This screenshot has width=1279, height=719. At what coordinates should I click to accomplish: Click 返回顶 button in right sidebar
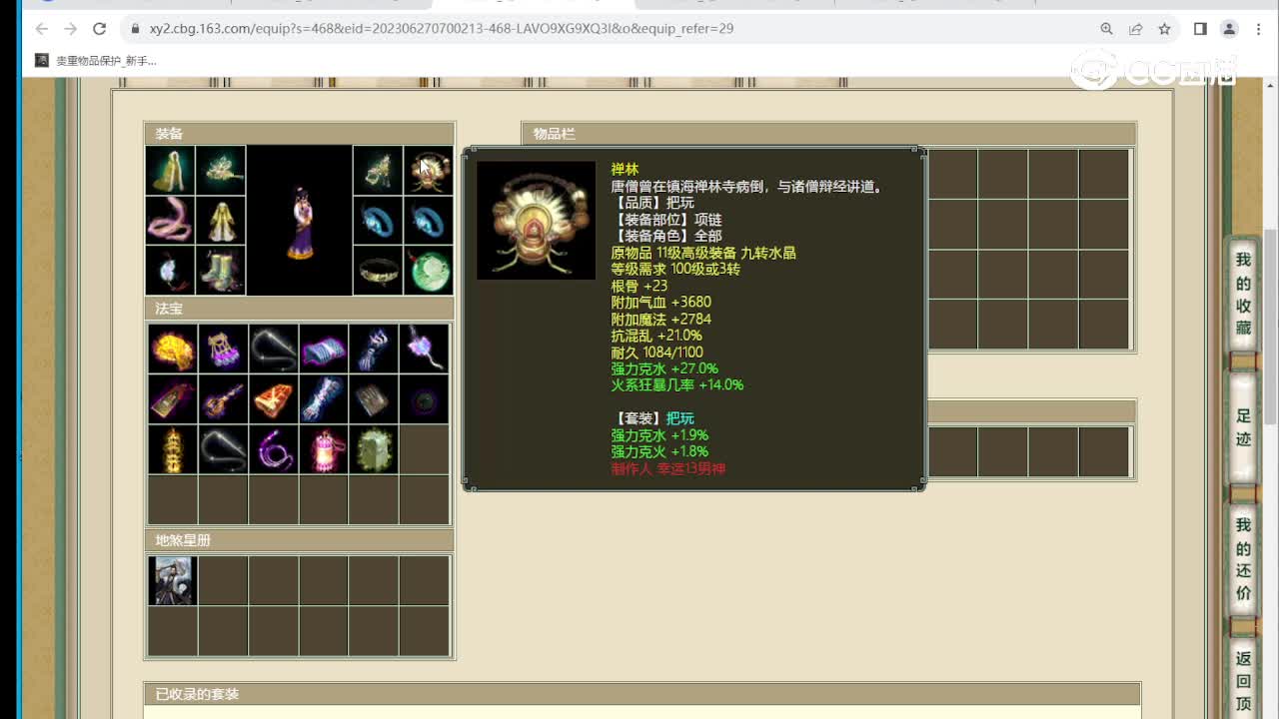(1243, 681)
